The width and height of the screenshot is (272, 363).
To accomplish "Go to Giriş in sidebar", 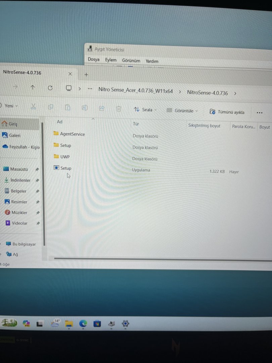I will tap(19, 124).
